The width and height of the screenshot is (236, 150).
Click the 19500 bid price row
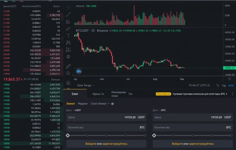pyautogui.click(x=32, y=97)
